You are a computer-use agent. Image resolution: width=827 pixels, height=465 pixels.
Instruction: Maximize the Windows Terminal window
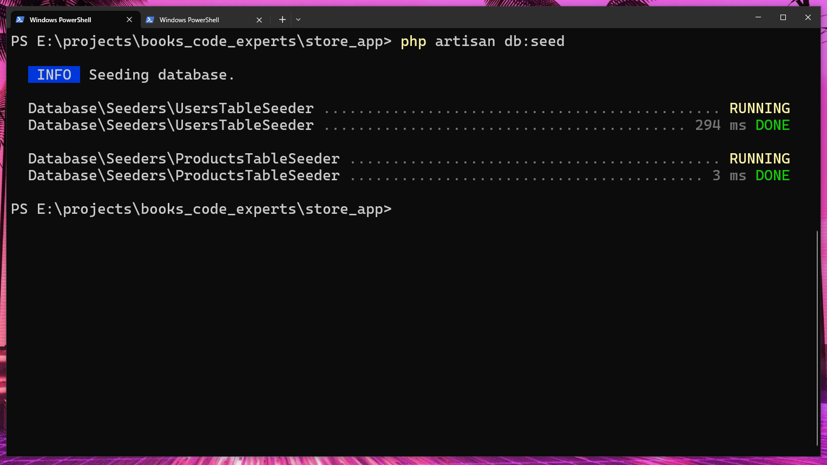(783, 17)
